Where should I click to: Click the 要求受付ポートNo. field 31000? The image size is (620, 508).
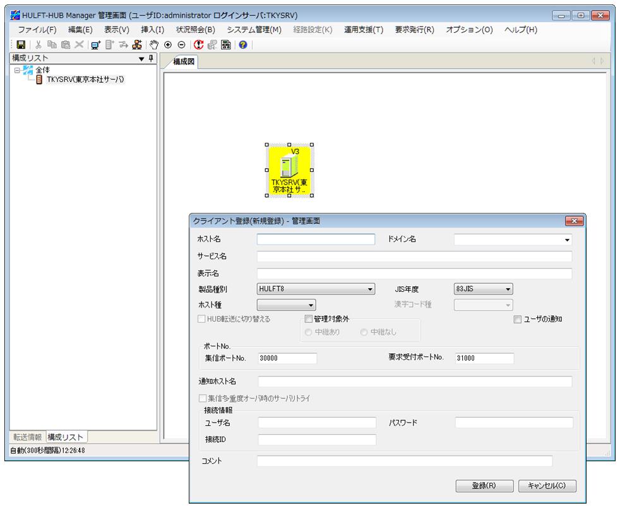coord(484,358)
